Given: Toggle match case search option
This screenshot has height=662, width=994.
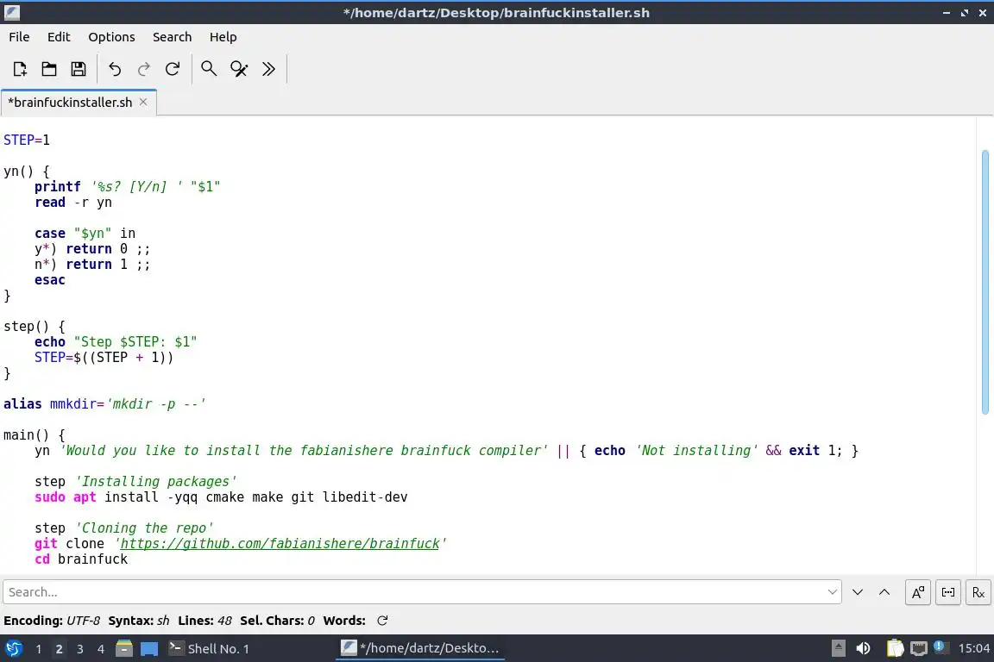Looking at the screenshot, I should pos(917,592).
